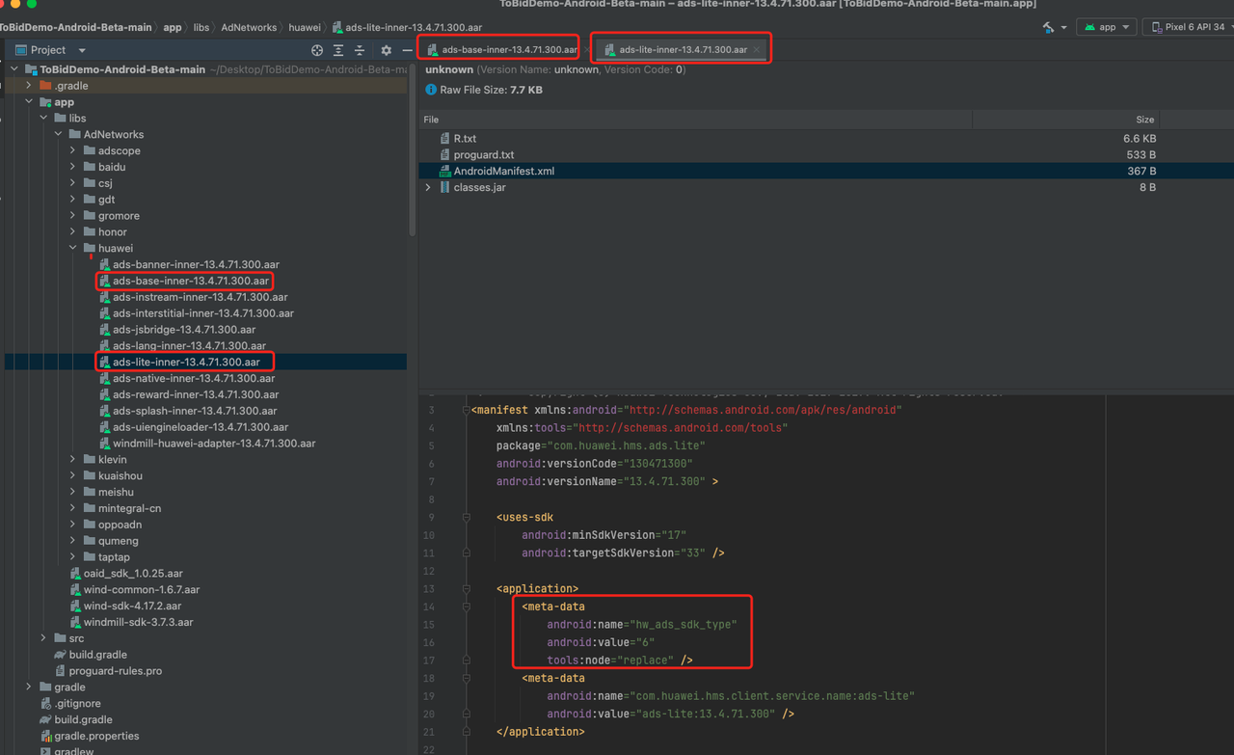
Task: Click the info icon beside Raw File Size
Action: 431,90
